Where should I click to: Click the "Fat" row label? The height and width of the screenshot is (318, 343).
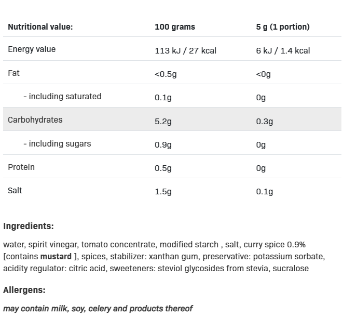click(x=13, y=73)
